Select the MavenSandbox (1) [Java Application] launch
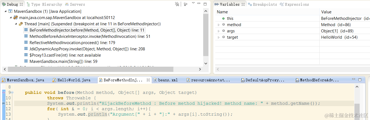The image size is (370, 120). pos(48,11)
